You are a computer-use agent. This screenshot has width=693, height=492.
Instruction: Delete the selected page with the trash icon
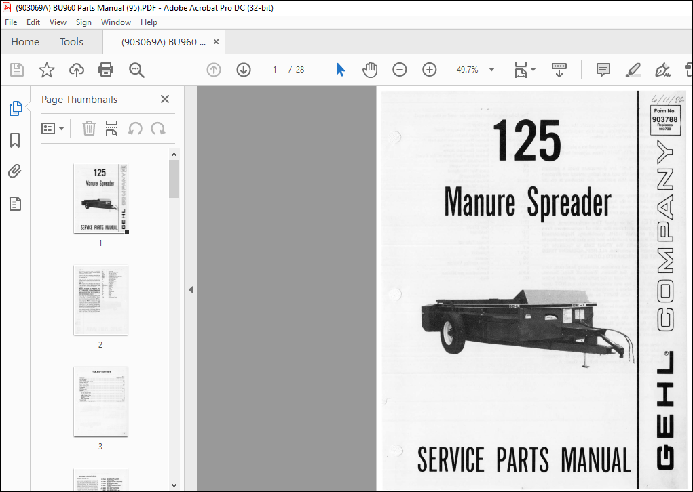click(x=89, y=128)
